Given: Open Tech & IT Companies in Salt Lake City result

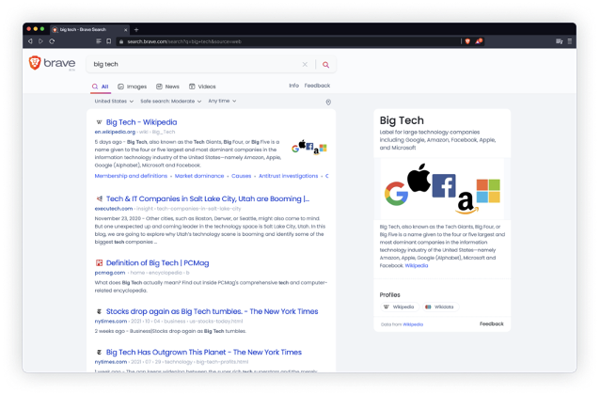Looking at the screenshot, I should click(x=208, y=198).
